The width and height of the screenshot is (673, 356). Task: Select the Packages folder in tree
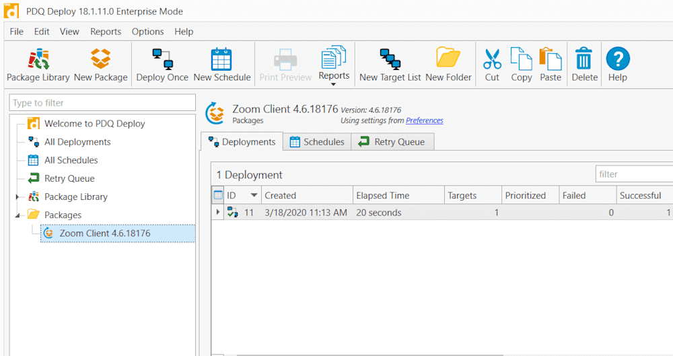point(63,215)
